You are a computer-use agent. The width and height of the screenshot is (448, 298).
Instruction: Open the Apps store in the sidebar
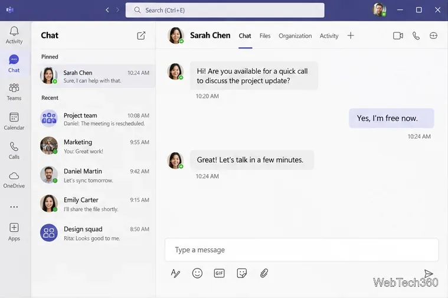14,232
